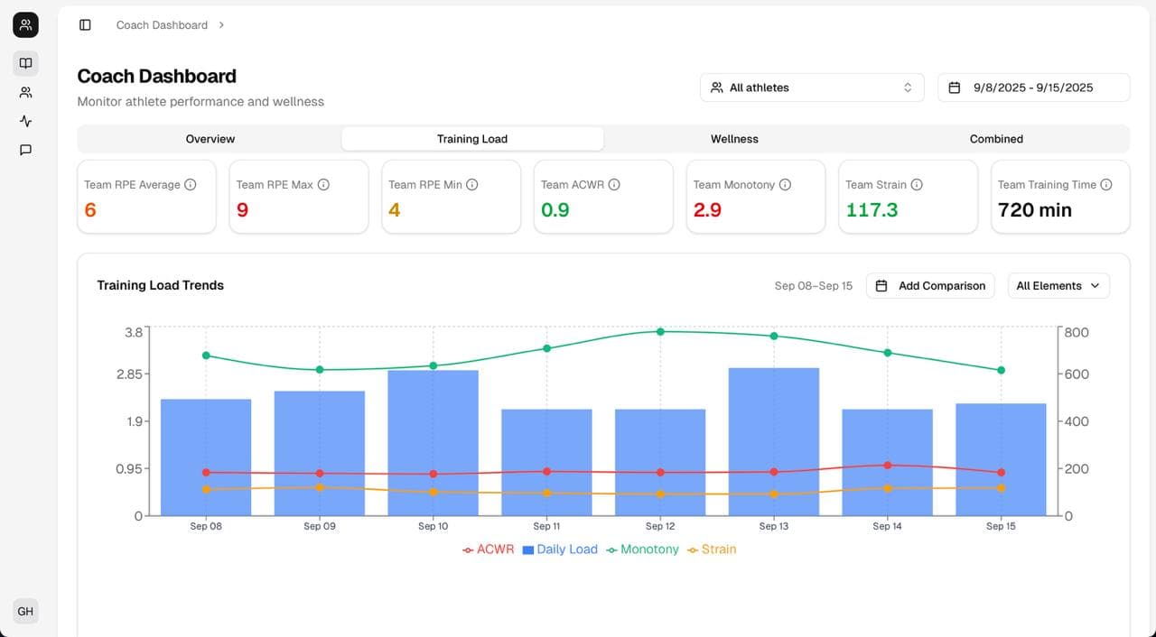Screen dimensions: 1156x637
Task: Toggle ACWR series in chart legend
Action: 488,549
